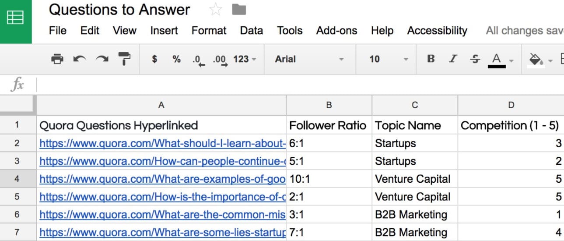Screen dimensions: 564x241
Task: Select the paint format roller icon
Action: pos(124,59)
